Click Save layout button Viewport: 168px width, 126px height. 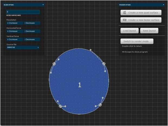[x=149, y=31]
